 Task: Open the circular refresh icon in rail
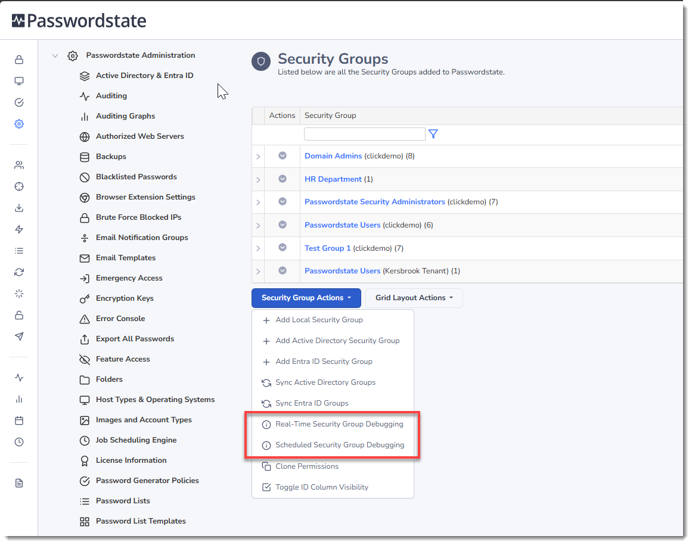tap(19, 272)
